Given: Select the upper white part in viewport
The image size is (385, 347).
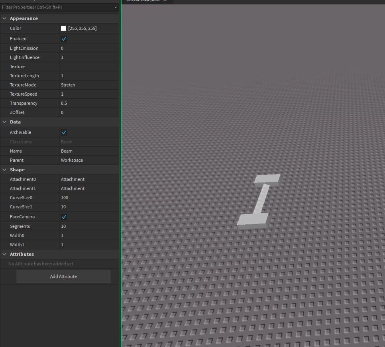Looking at the screenshot, I should (267, 179).
